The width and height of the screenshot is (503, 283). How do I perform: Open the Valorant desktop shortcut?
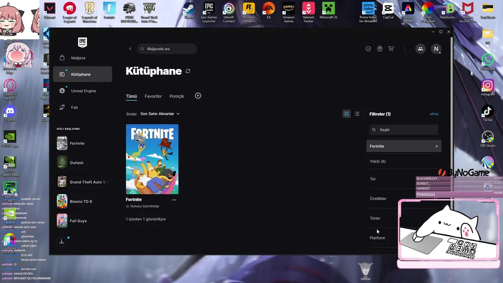pyautogui.click(x=50, y=11)
